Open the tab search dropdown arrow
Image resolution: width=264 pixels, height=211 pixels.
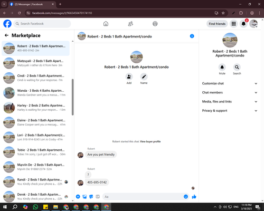(x=4, y=4)
